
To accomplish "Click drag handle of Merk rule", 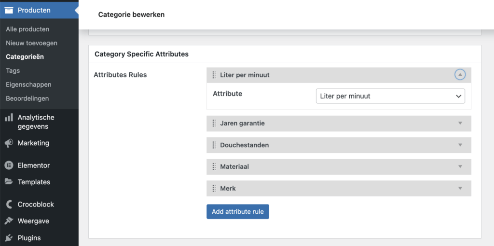I will 214,188.
